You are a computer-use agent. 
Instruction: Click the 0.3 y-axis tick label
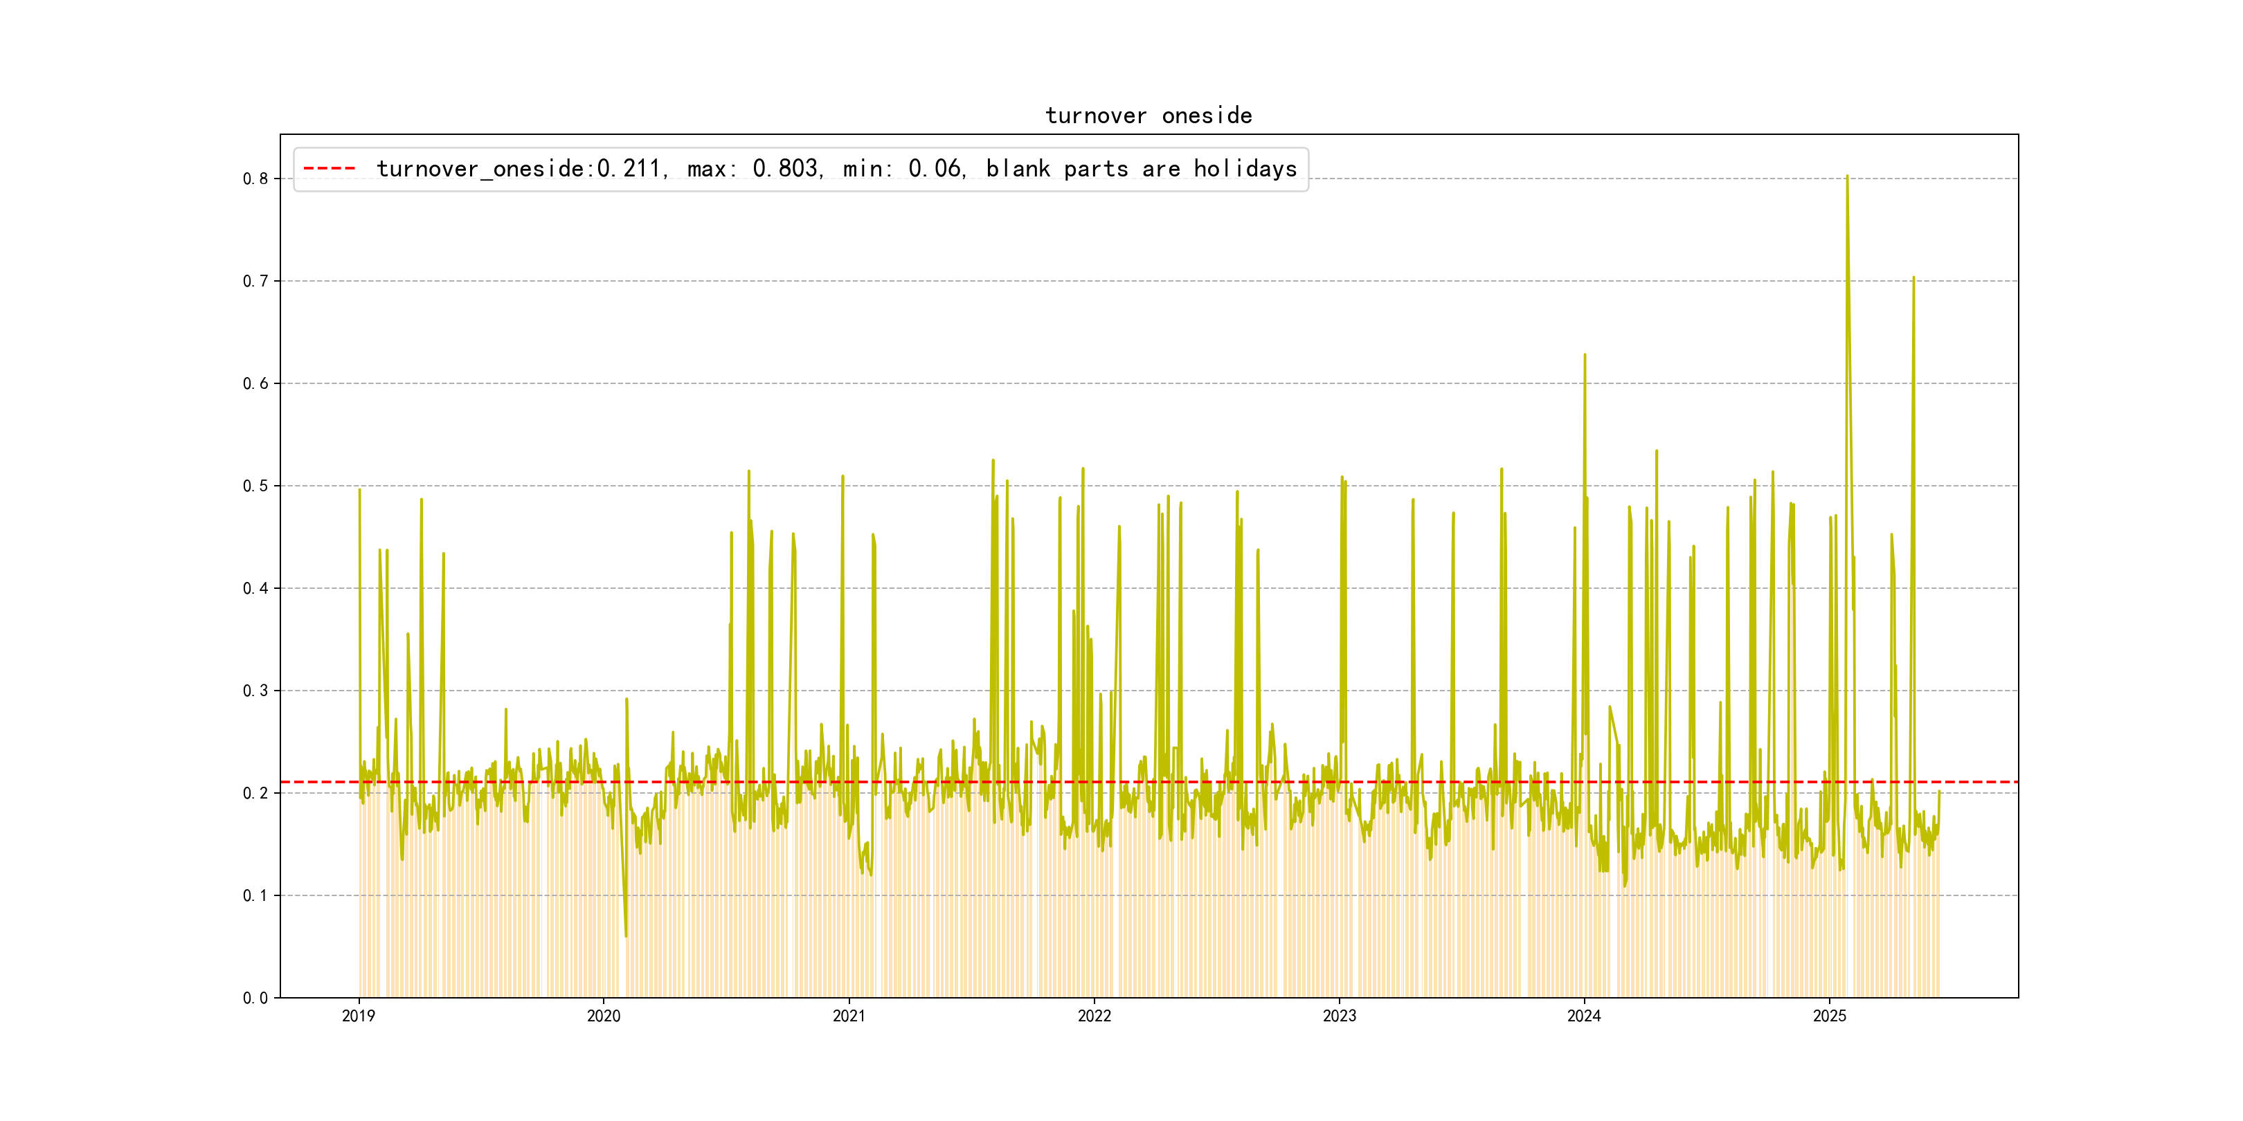point(255,691)
